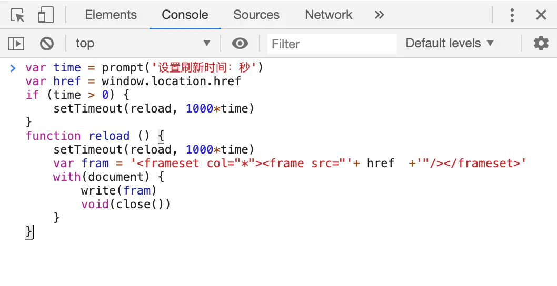Focus the Filter input field
Viewport: 557px width, 286px height.
click(x=332, y=44)
